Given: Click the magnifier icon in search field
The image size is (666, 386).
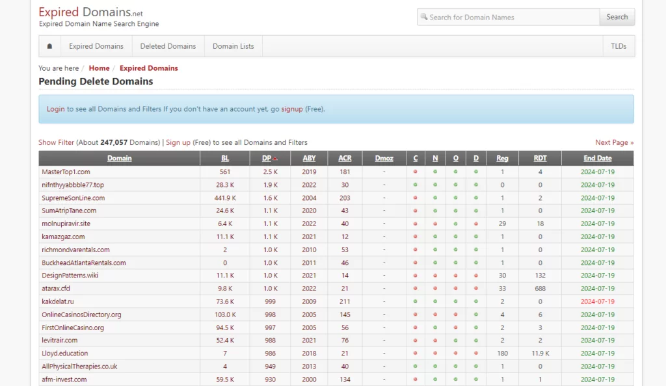Looking at the screenshot, I should point(424,17).
